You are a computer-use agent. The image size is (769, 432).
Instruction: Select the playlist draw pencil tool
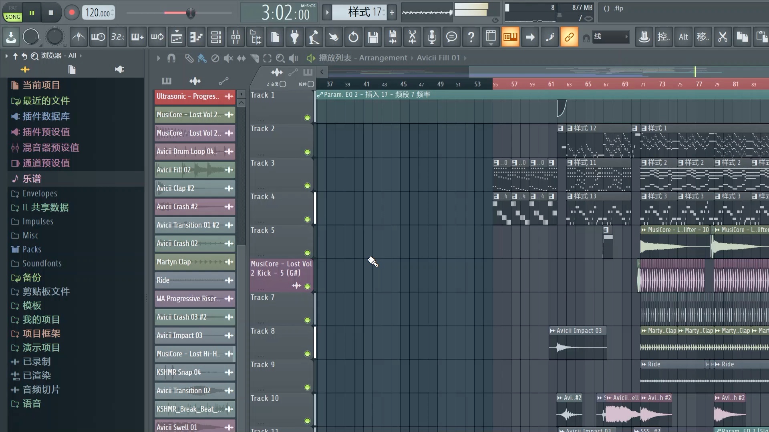click(x=189, y=58)
